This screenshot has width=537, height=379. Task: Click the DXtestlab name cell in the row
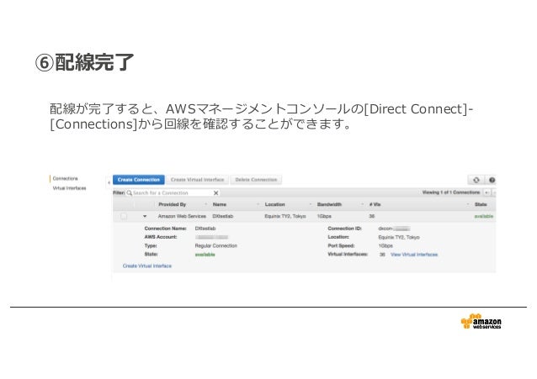point(222,216)
